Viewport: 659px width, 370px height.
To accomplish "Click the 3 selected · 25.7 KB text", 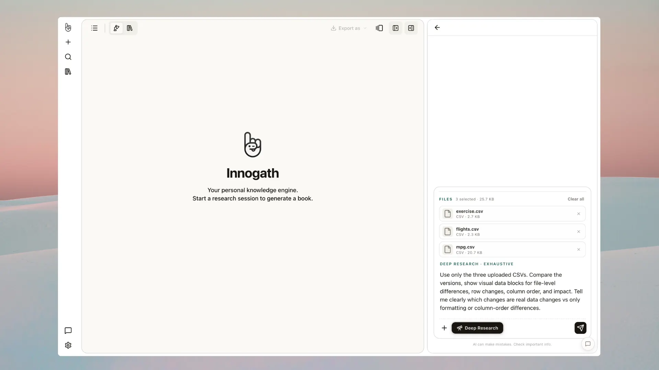I will pyautogui.click(x=475, y=199).
